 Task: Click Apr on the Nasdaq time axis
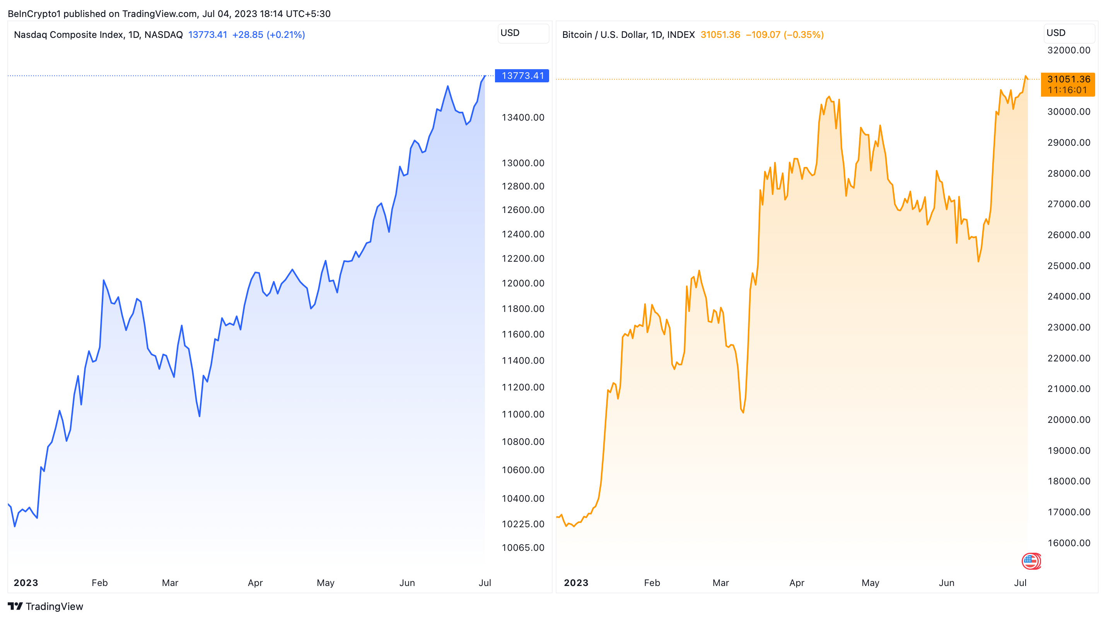click(x=255, y=583)
